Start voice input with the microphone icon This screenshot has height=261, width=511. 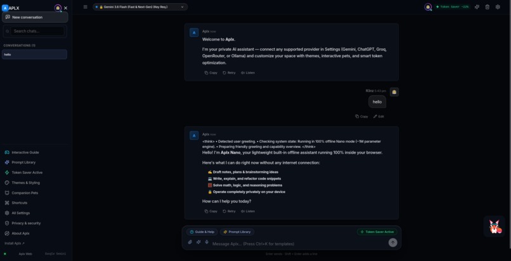click(207, 242)
